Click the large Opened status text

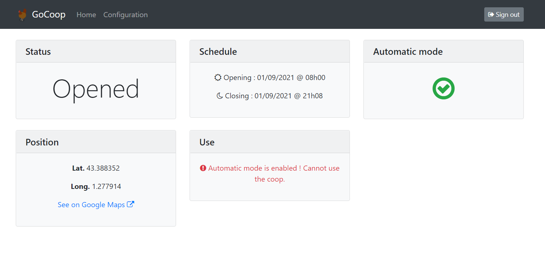[x=96, y=89]
